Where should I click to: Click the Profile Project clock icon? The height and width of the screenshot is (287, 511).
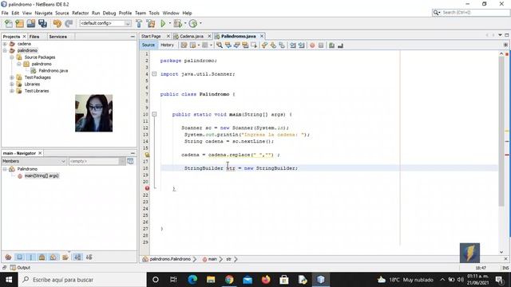point(193,23)
